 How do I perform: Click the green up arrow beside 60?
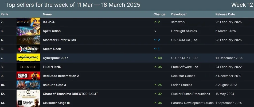click(155, 58)
